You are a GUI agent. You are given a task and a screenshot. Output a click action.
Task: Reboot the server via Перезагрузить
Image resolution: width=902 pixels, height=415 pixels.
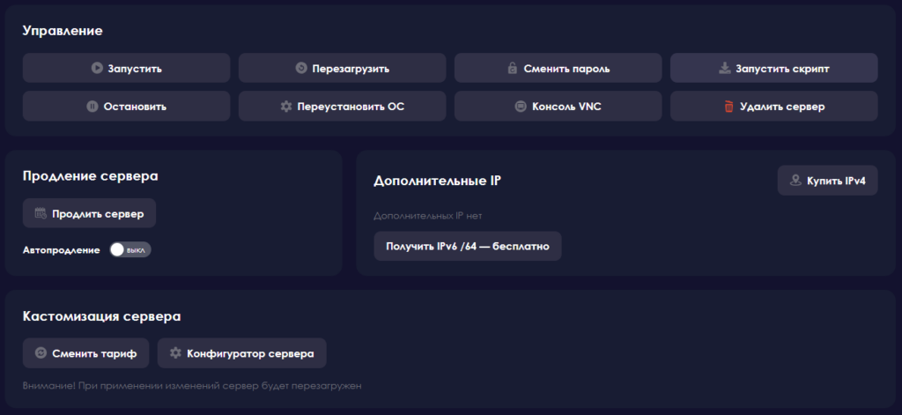tap(343, 69)
